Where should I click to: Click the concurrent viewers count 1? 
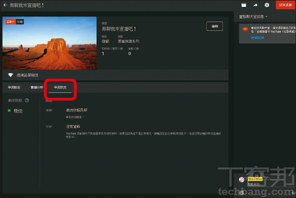pyautogui.click(x=103, y=54)
